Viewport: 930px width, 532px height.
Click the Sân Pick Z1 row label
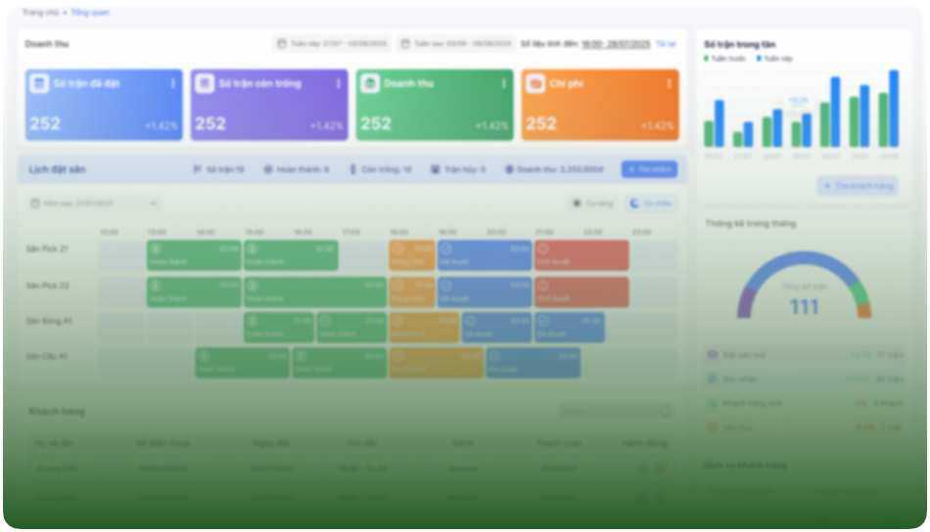tap(47, 248)
